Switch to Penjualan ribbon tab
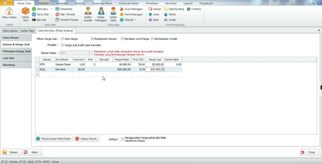The image size is (322, 164). click(62, 3)
